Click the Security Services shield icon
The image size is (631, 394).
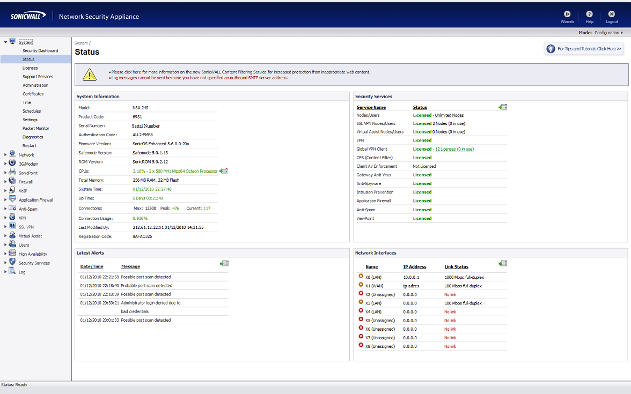12,262
